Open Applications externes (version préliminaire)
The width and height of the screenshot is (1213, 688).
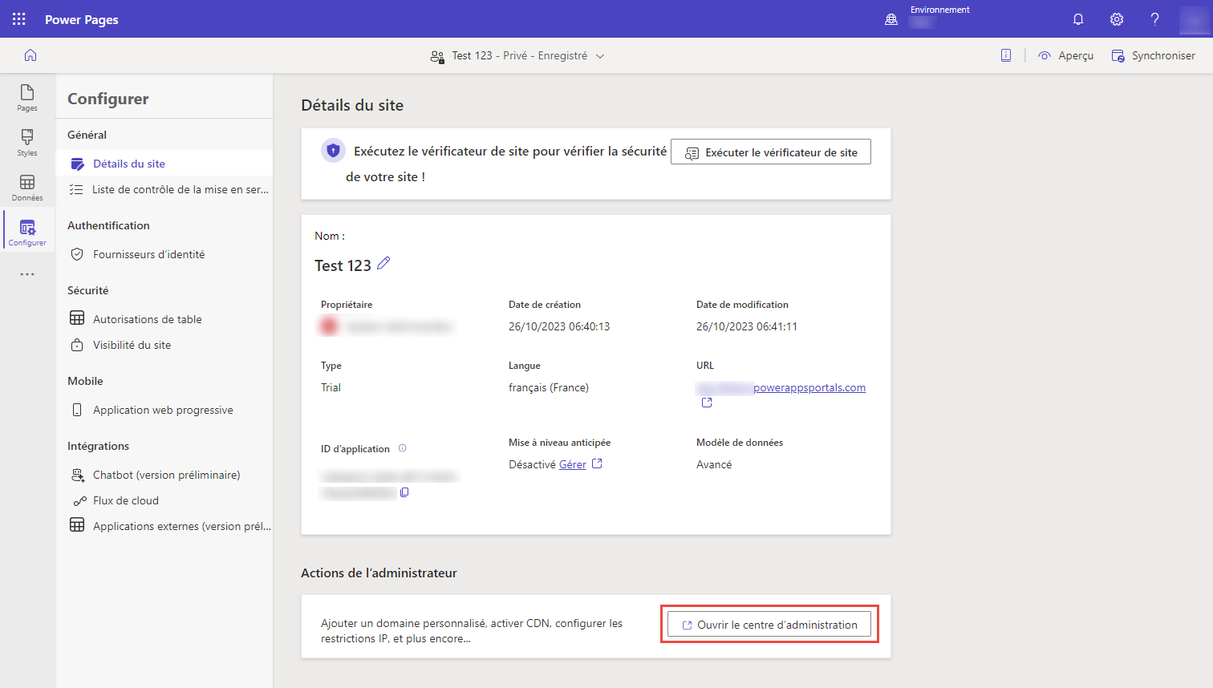[x=164, y=526]
